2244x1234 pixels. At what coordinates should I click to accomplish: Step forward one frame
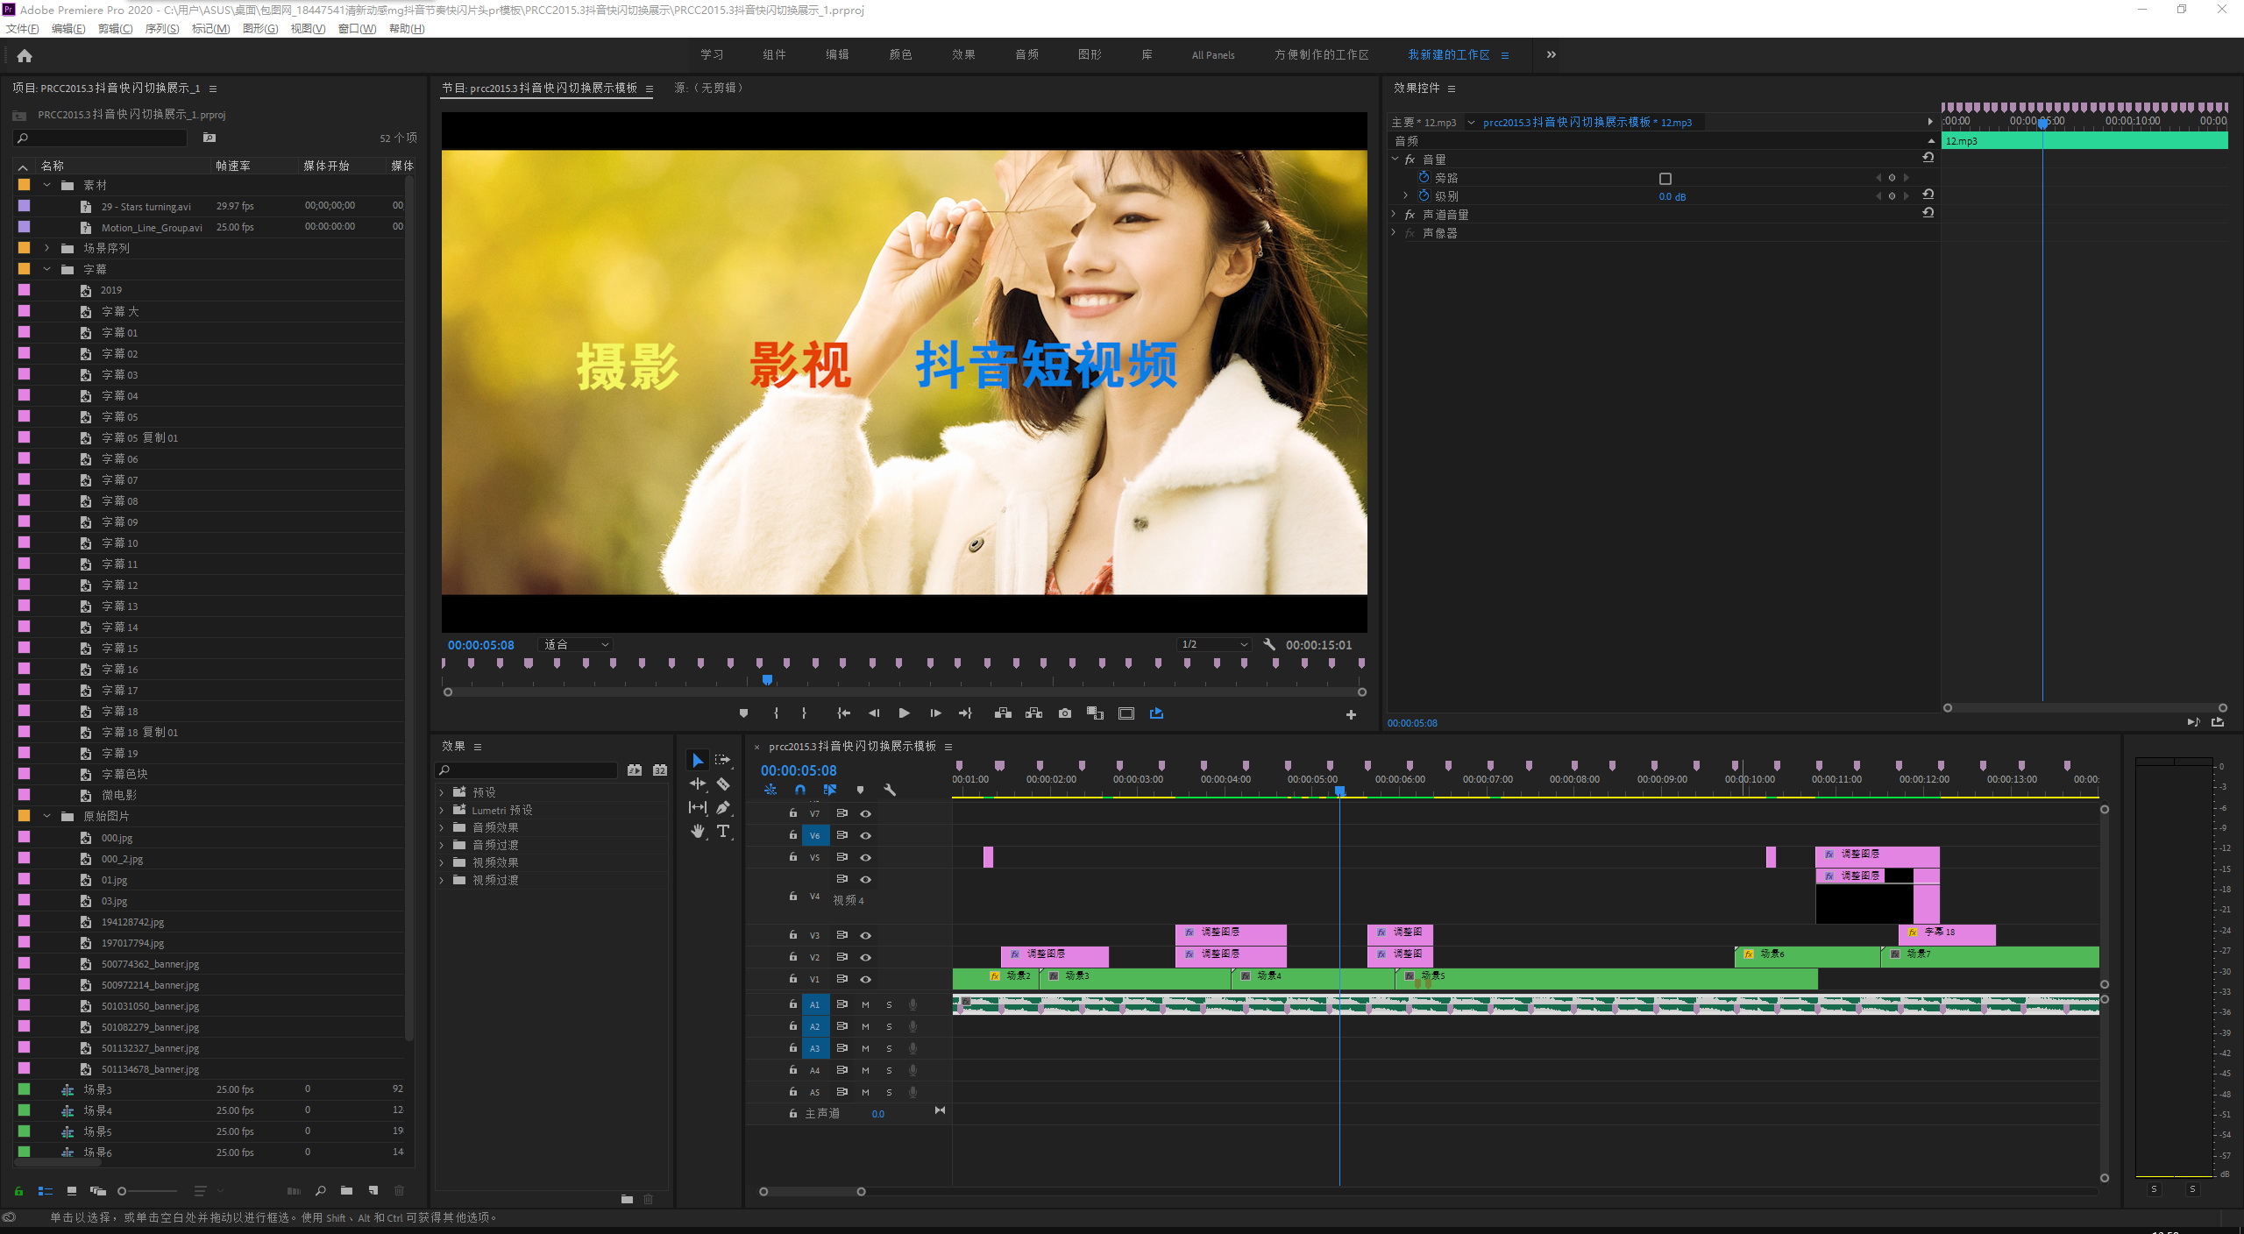pos(935,713)
